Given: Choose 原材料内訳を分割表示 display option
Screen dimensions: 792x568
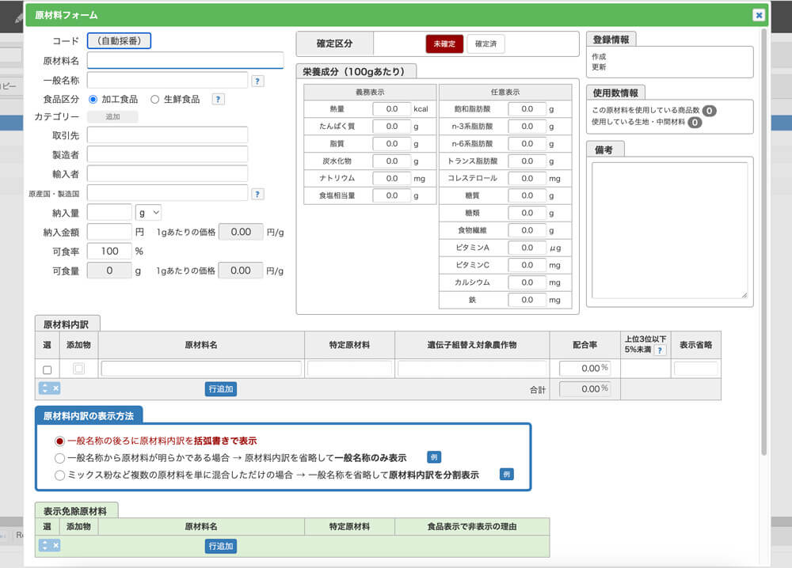Looking at the screenshot, I should [59, 475].
